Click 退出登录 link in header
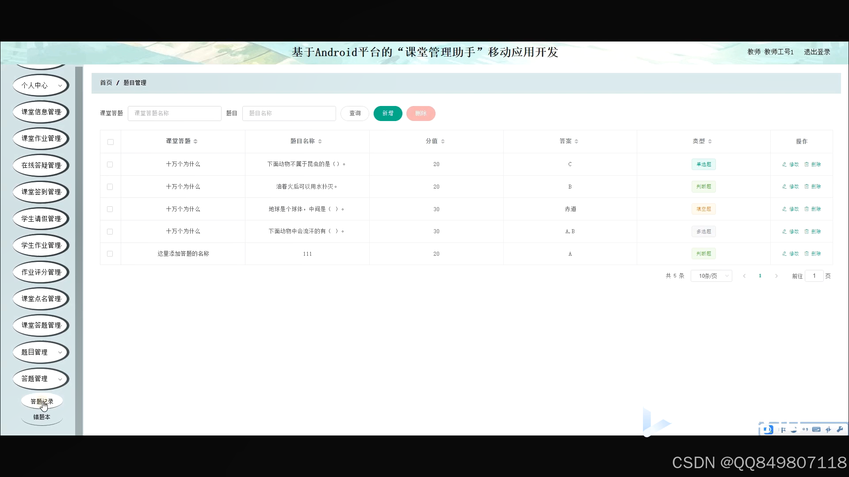 tap(817, 52)
